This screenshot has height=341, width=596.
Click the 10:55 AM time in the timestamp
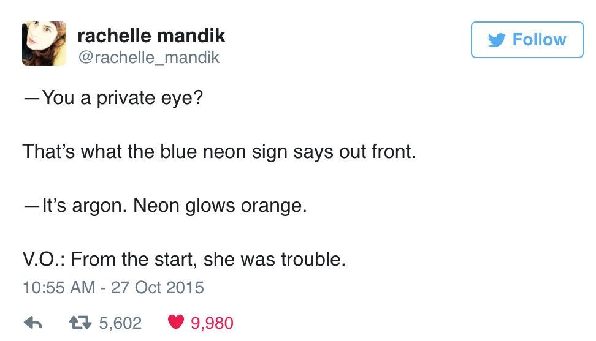[58, 287]
